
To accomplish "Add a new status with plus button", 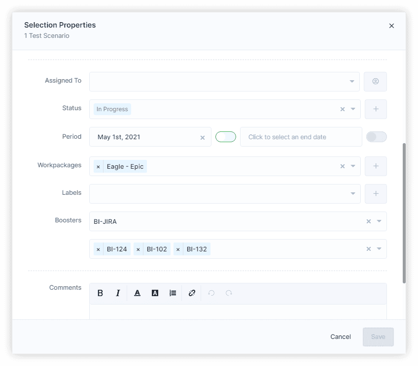I will click(376, 109).
